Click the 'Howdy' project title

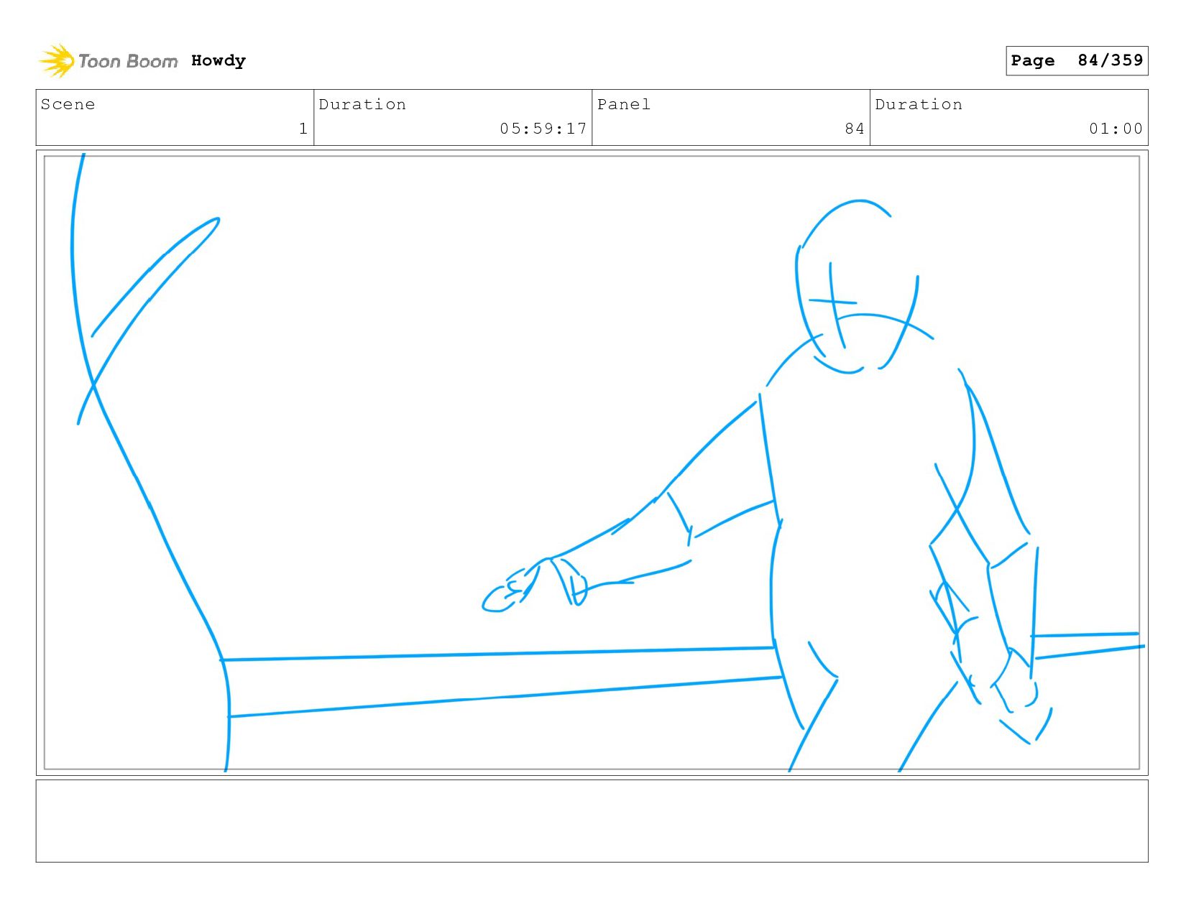pyautogui.click(x=219, y=61)
